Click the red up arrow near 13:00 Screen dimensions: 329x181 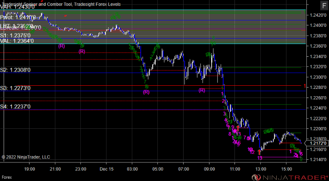click(259, 152)
